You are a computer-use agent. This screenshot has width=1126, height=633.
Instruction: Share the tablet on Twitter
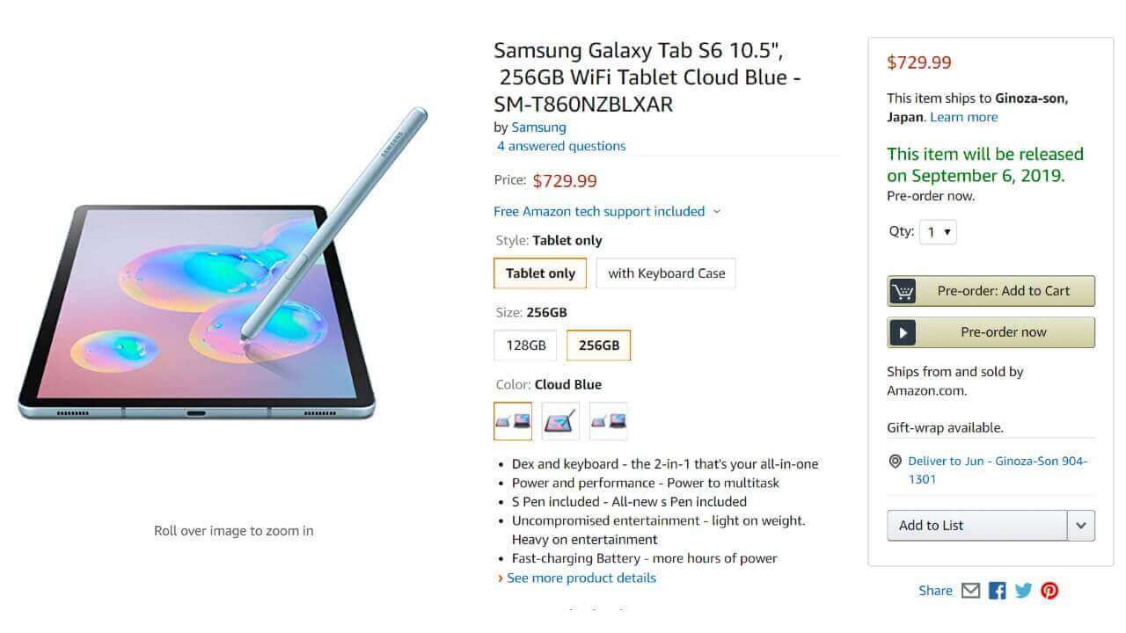(1023, 591)
